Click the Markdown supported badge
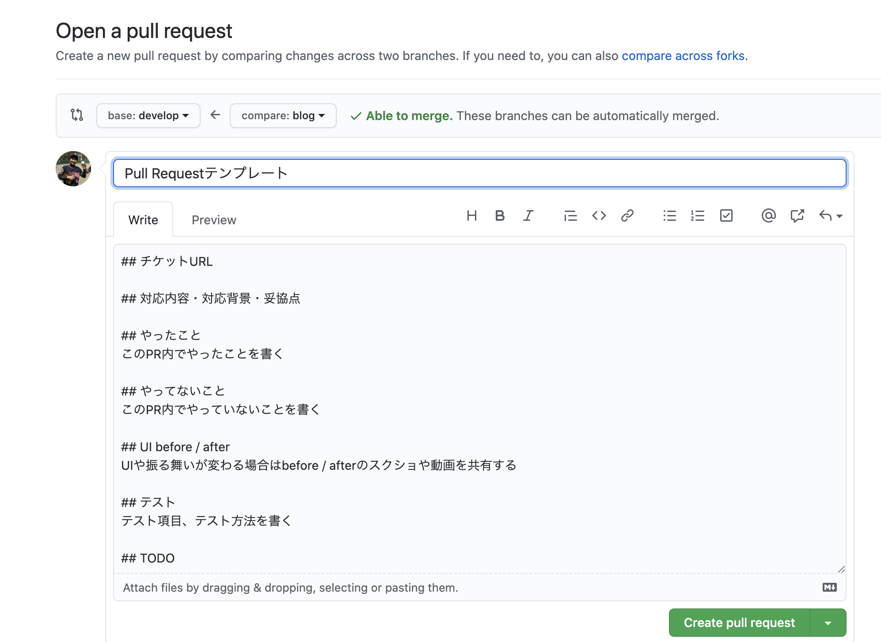Screen dimensions: 881x642 pos(830,587)
